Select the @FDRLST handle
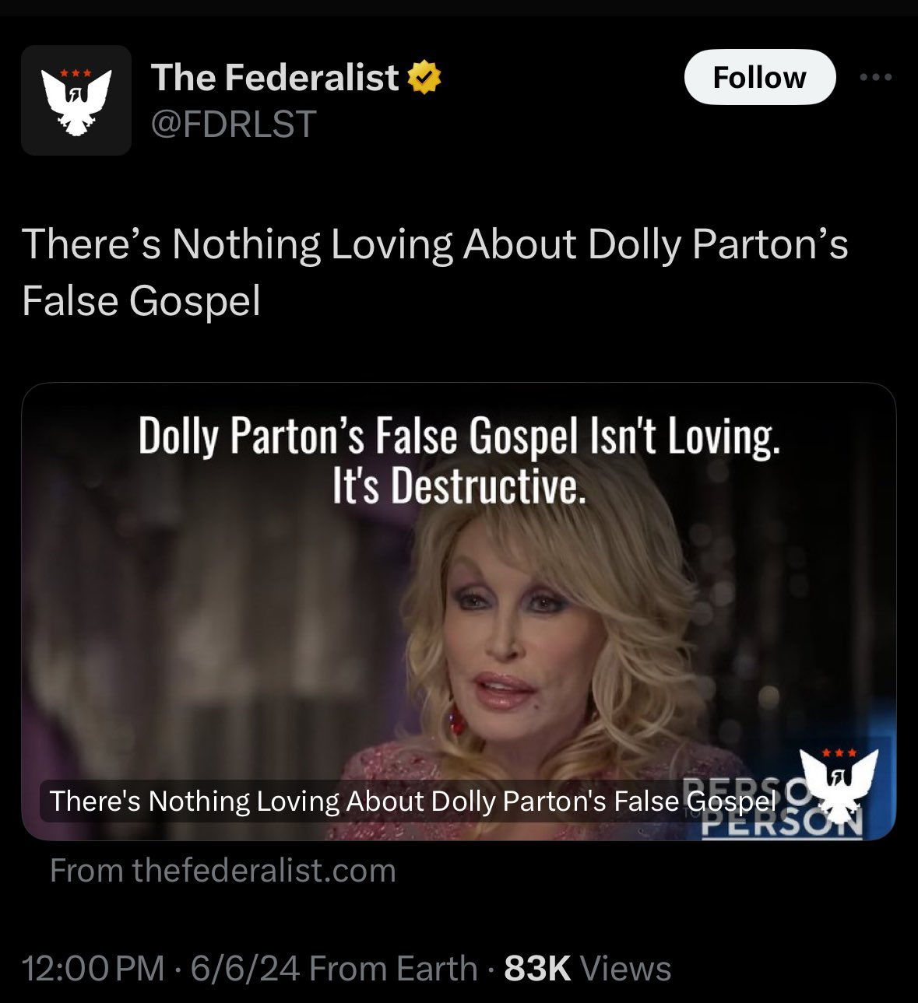918x1003 pixels. tap(234, 124)
